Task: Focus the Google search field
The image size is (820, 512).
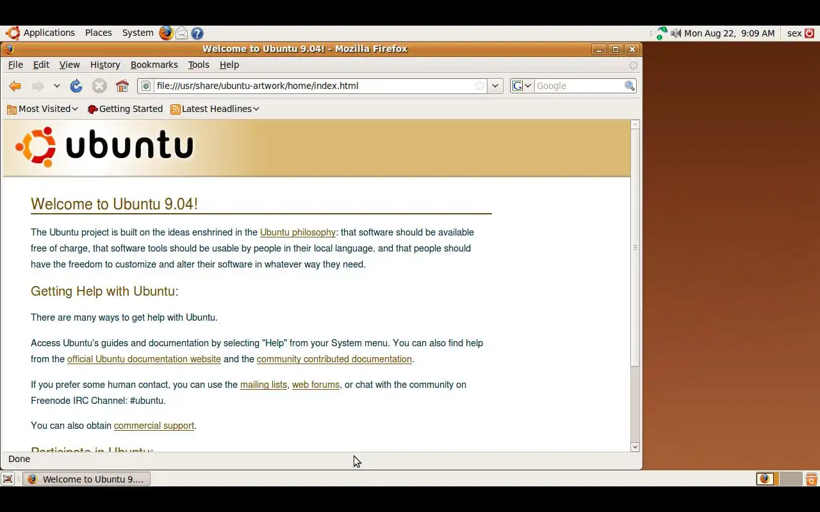Action: [579, 86]
